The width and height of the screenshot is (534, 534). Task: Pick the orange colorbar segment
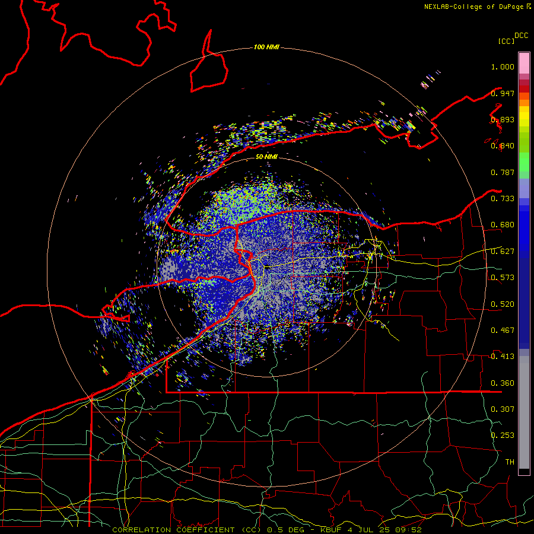[x=524, y=103]
